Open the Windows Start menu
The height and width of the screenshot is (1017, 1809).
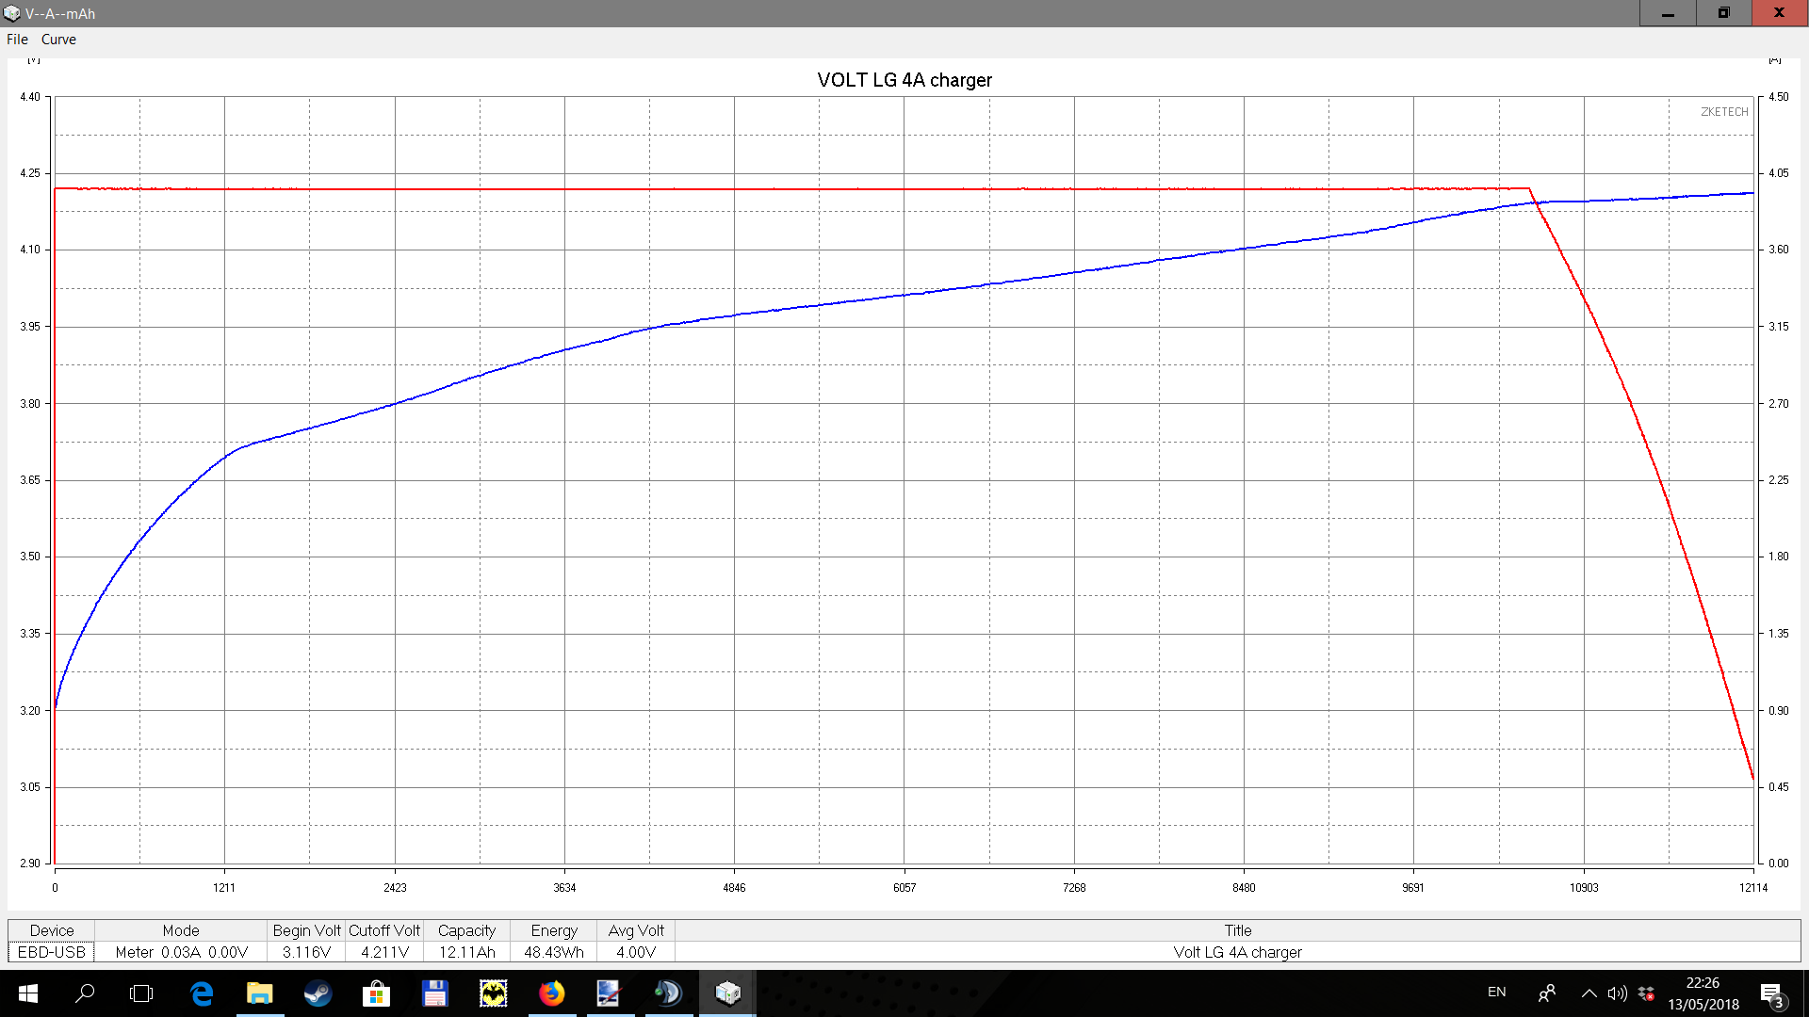pos(27,993)
